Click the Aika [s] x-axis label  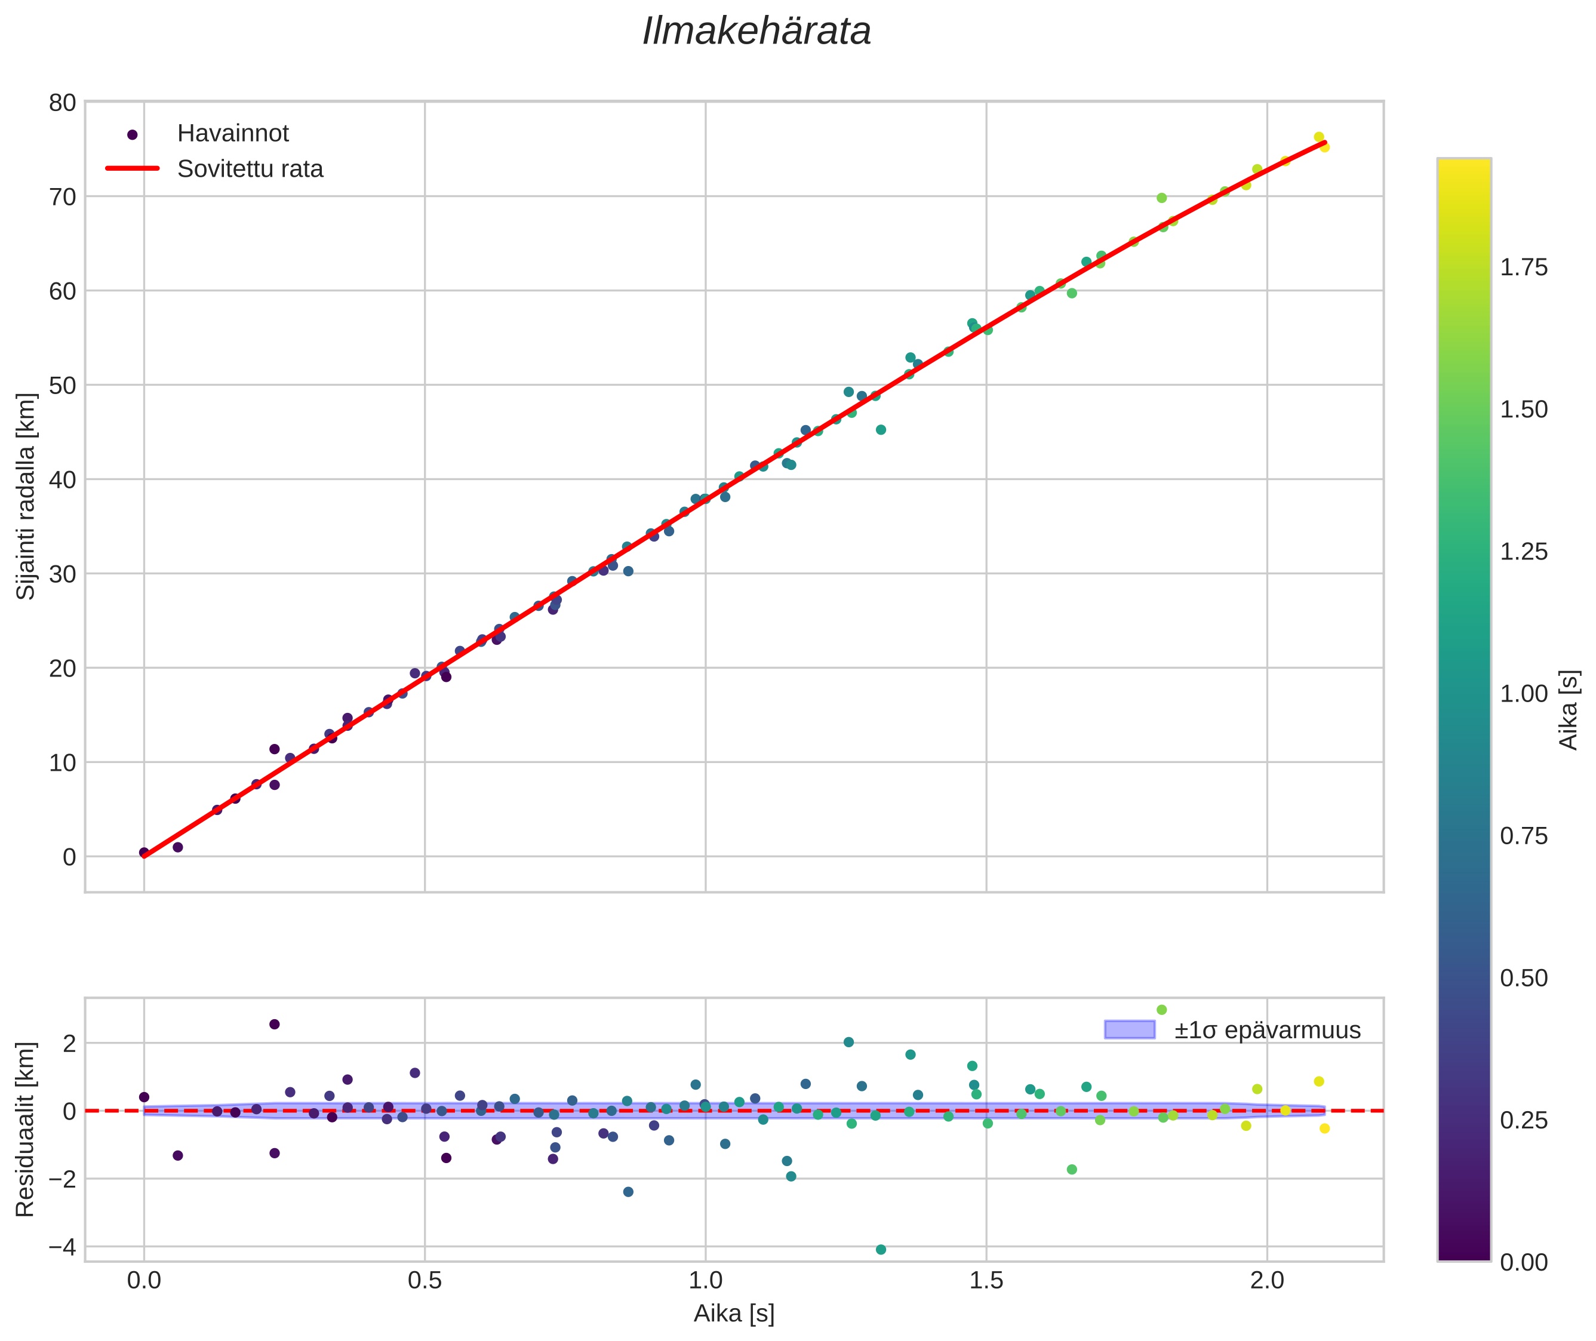click(734, 1313)
